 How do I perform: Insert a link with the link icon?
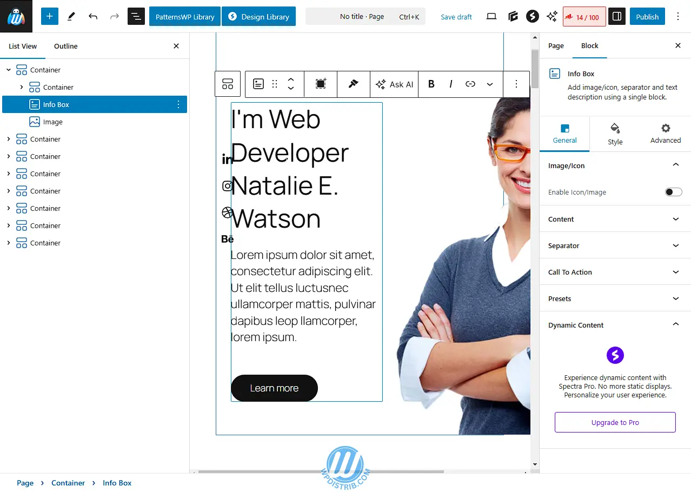[x=470, y=84]
